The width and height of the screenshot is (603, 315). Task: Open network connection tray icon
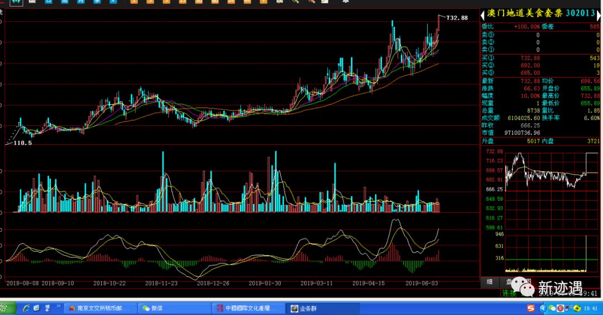click(569, 308)
